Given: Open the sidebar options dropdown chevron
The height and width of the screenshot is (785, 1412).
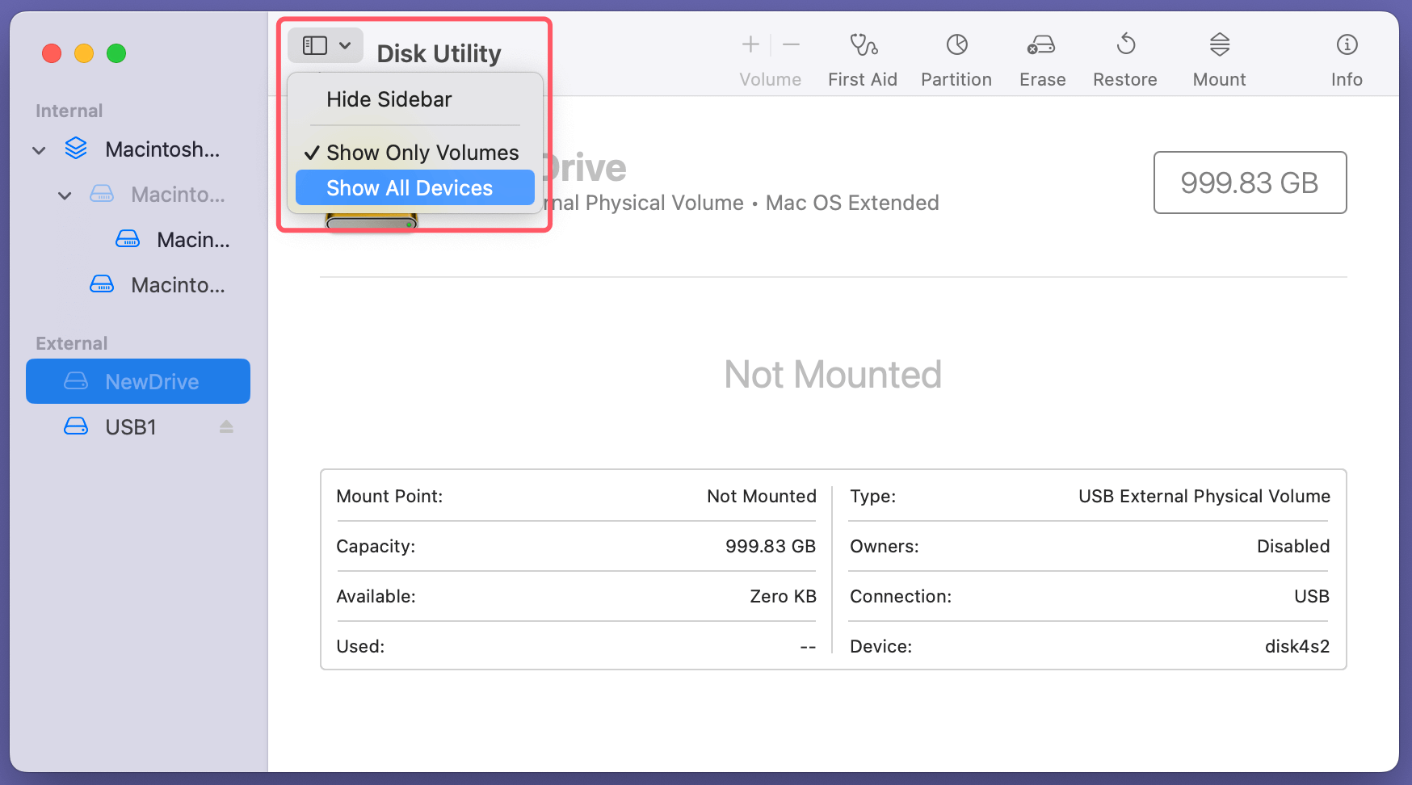Looking at the screenshot, I should 347,45.
